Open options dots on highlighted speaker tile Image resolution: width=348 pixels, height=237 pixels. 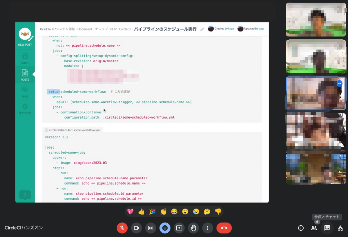340,83
